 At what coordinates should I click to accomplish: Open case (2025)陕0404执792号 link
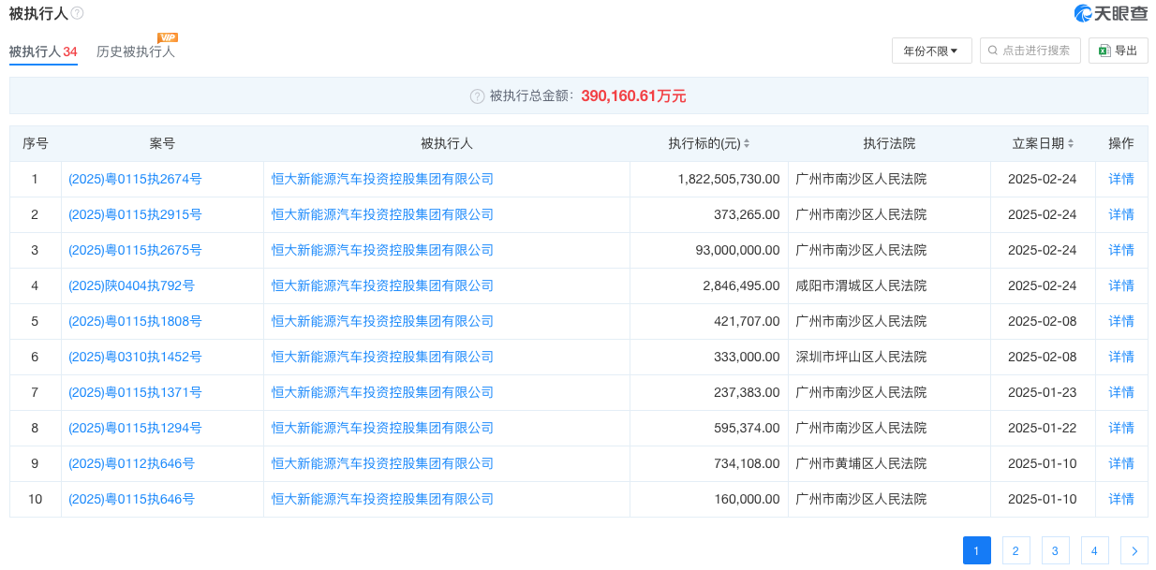click(131, 285)
